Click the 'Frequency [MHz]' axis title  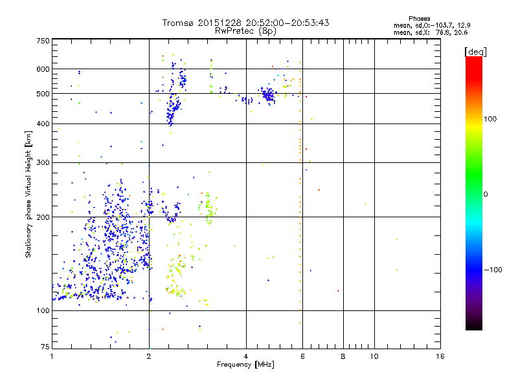245,365
